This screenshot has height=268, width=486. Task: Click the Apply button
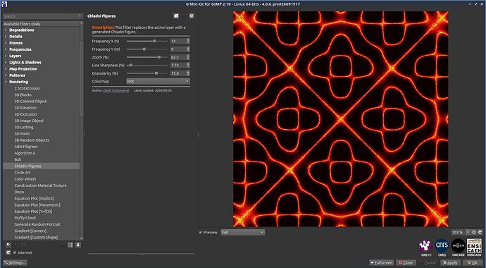tap(450, 263)
